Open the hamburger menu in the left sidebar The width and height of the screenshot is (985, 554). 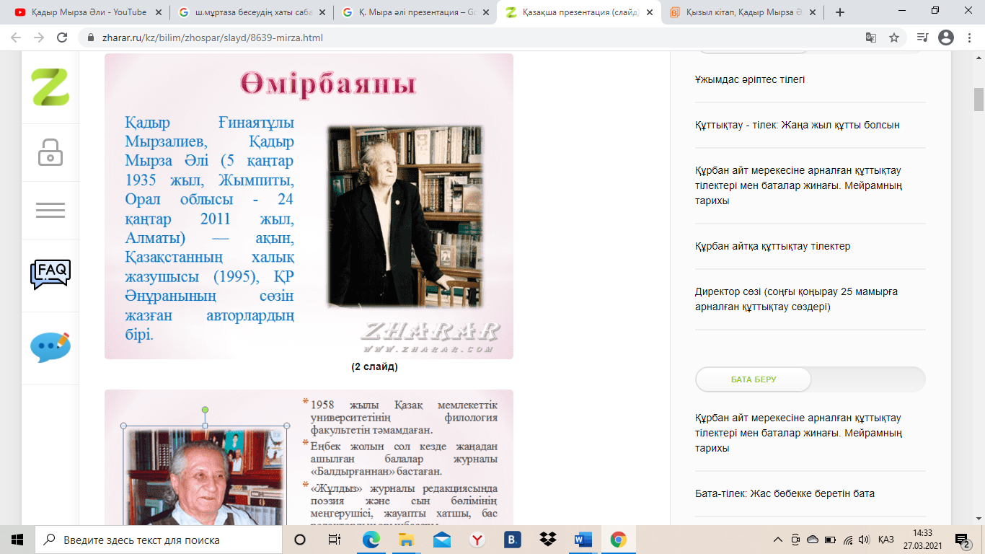click(50, 210)
